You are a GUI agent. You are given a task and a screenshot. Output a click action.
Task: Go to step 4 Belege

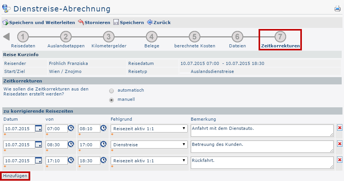point(151,37)
